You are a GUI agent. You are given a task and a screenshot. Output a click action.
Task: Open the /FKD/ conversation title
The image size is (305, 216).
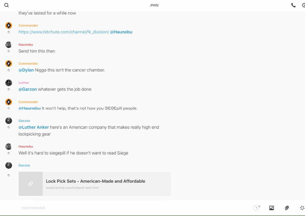click(154, 5)
